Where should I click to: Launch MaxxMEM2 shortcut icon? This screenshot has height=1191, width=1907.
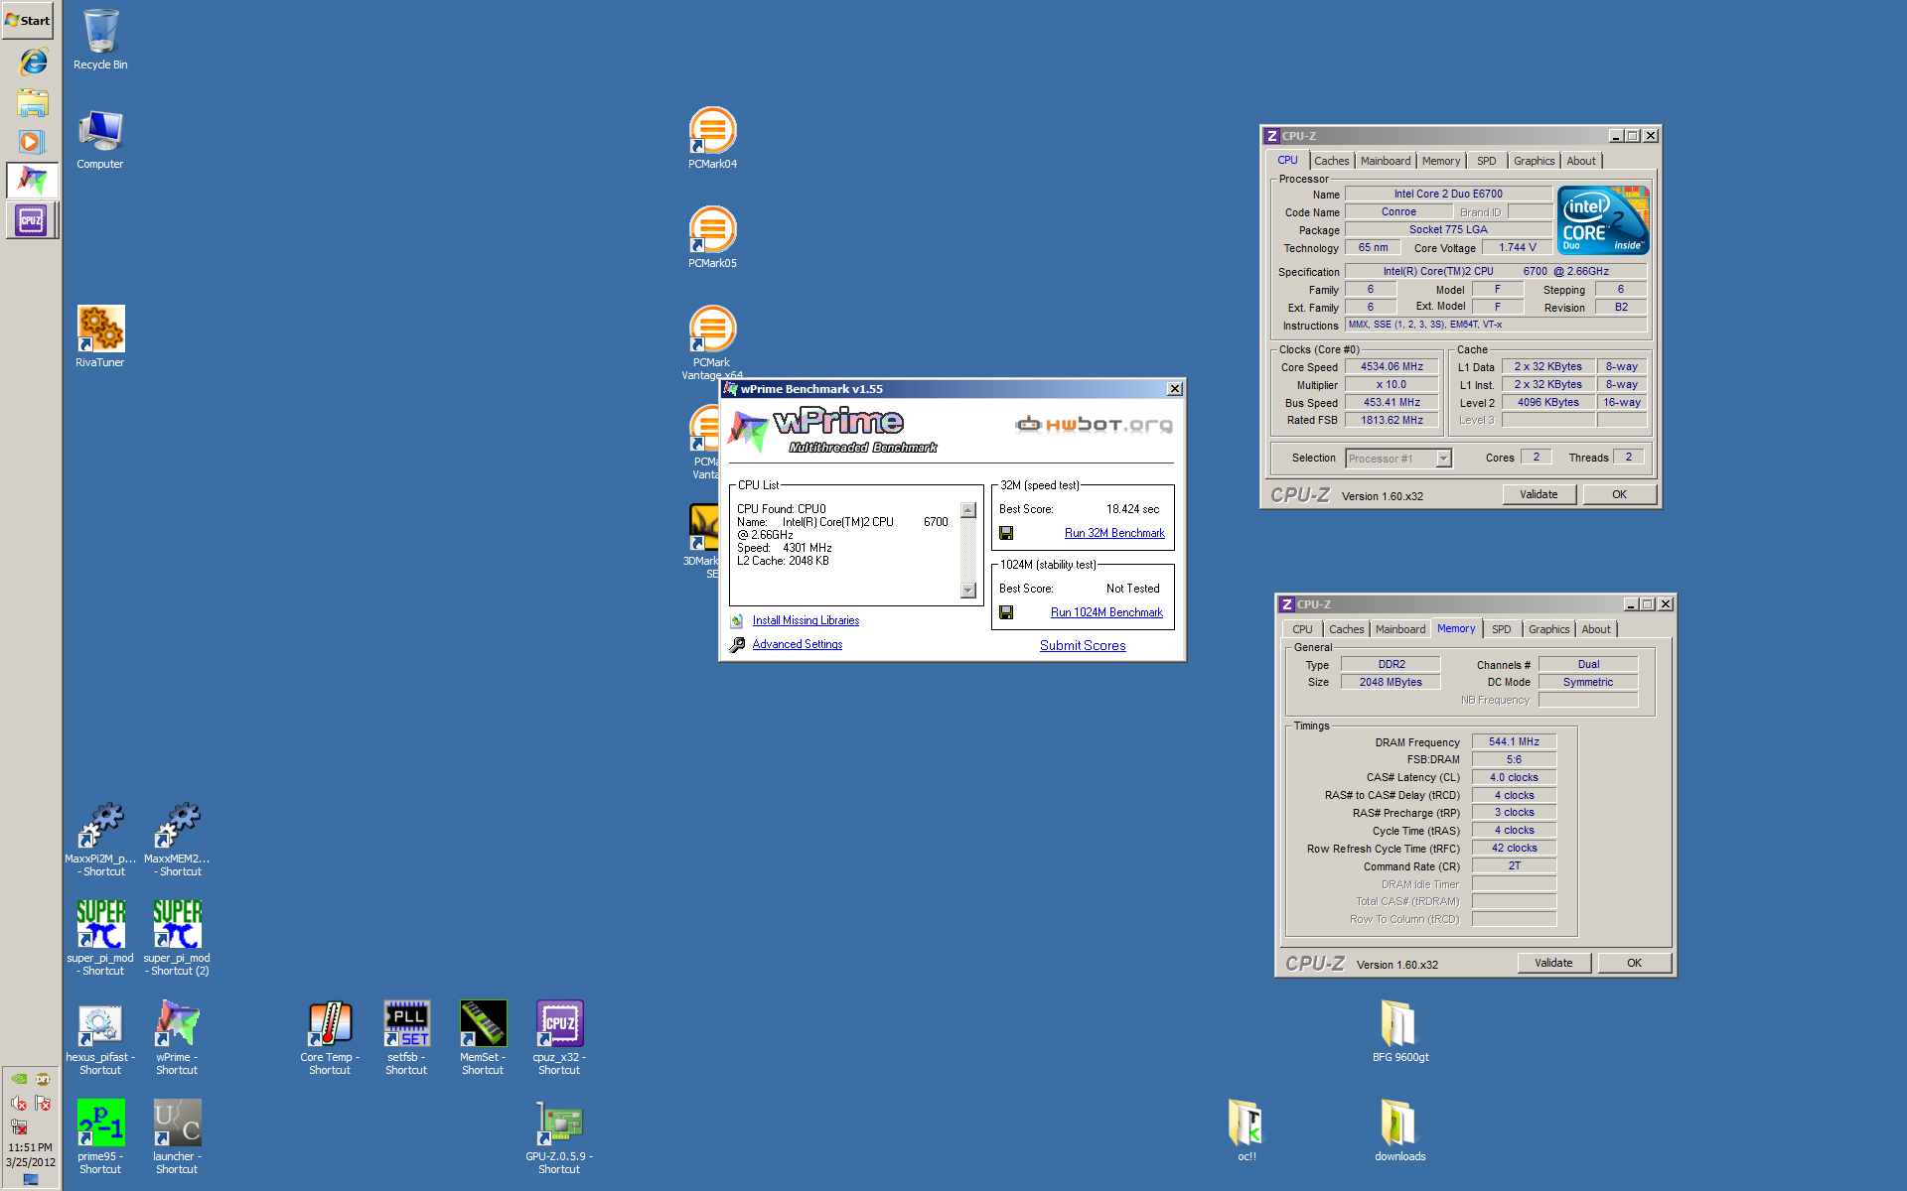177,840
